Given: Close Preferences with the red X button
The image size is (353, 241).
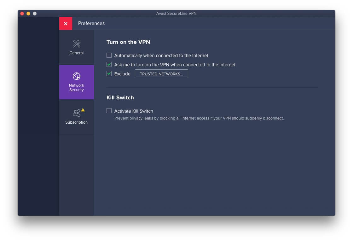Looking at the screenshot, I should pos(66,23).
